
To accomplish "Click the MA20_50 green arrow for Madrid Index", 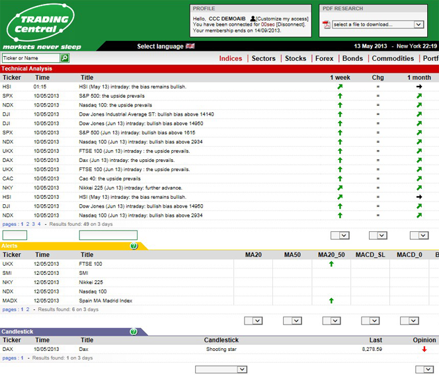I will click(331, 301).
